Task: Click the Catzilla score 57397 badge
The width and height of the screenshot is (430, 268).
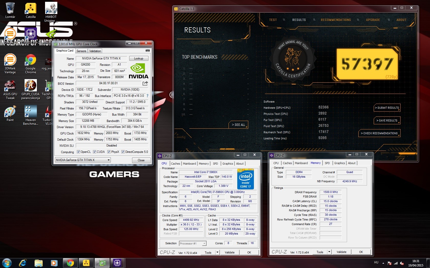Action: [367, 64]
